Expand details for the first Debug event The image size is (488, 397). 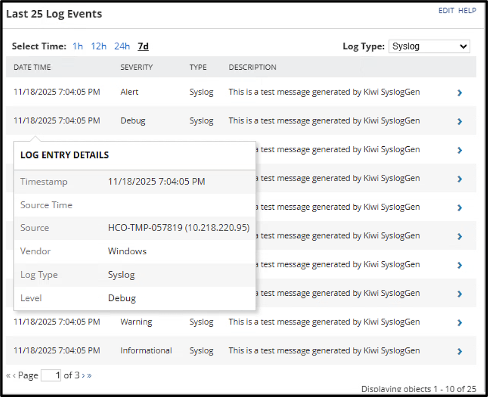[459, 121]
